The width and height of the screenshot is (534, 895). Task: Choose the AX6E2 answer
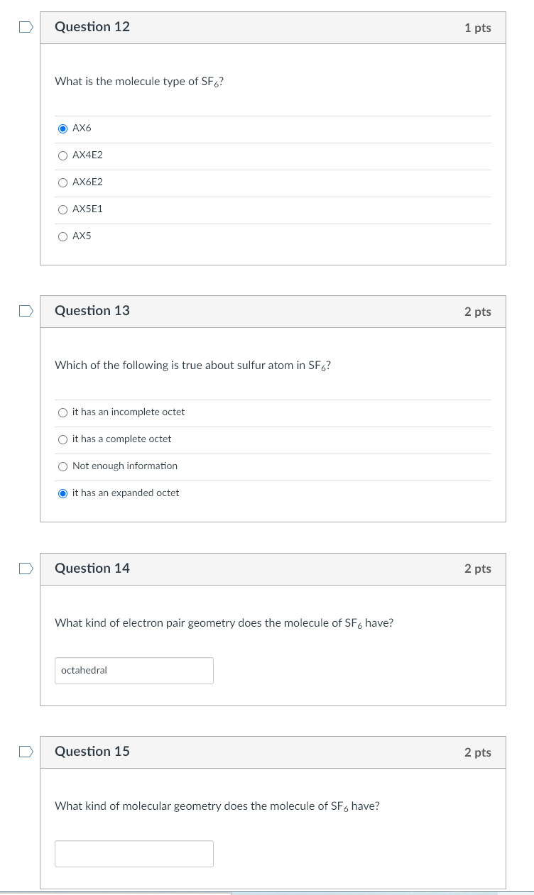coord(63,182)
